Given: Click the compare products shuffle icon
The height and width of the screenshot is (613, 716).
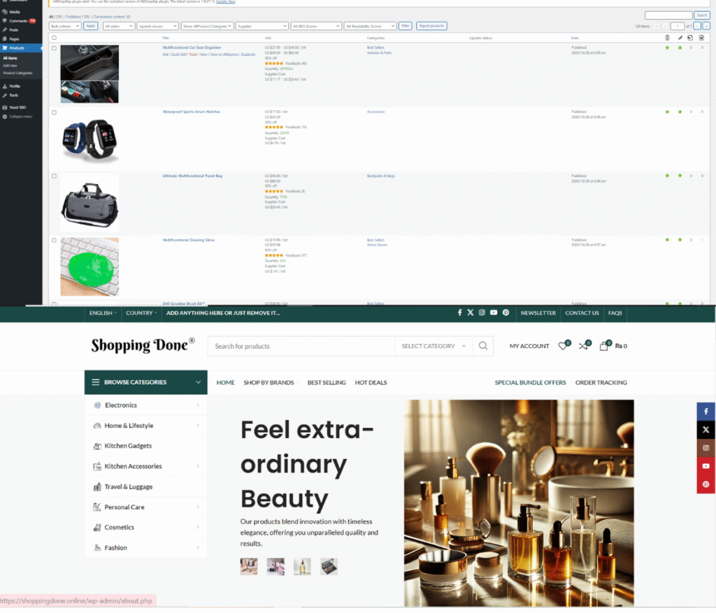Looking at the screenshot, I should (x=582, y=346).
